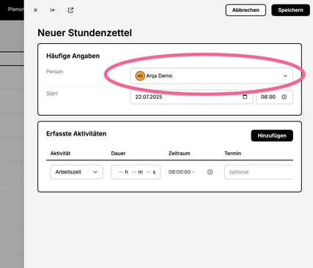Screen dimensions: 313x268
Task: Open the clock icon in start time
Action: tap(284, 97)
